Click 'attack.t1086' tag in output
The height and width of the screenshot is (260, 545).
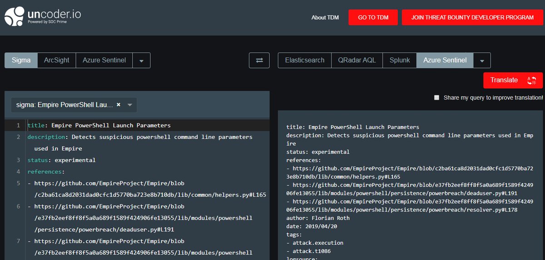click(308, 251)
